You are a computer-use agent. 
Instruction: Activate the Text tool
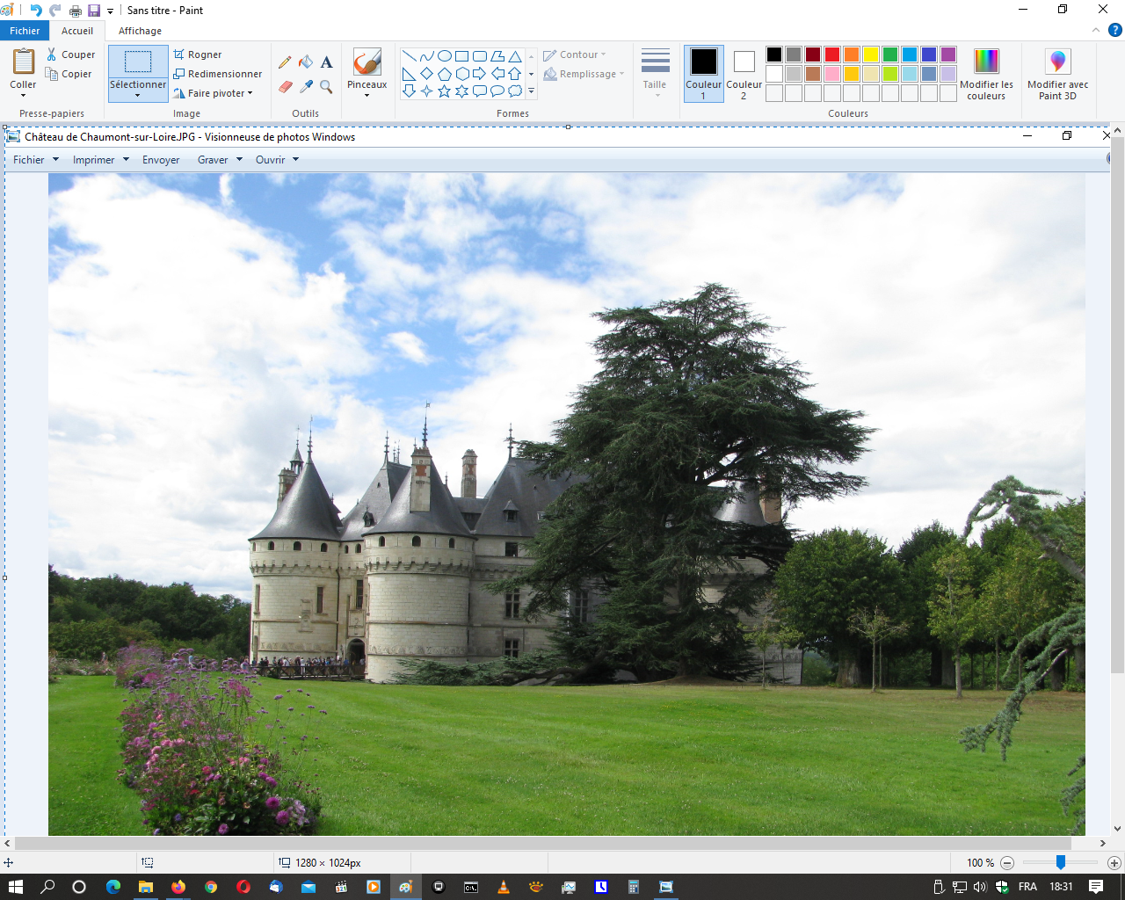click(x=326, y=62)
